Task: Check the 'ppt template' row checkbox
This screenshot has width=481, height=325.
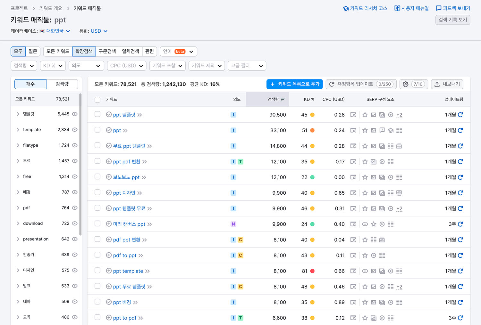Action: pyautogui.click(x=97, y=271)
